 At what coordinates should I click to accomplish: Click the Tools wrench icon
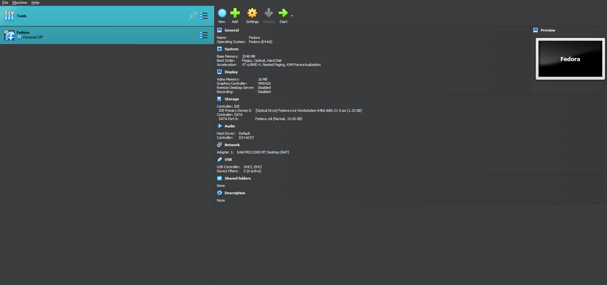(9, 16)
